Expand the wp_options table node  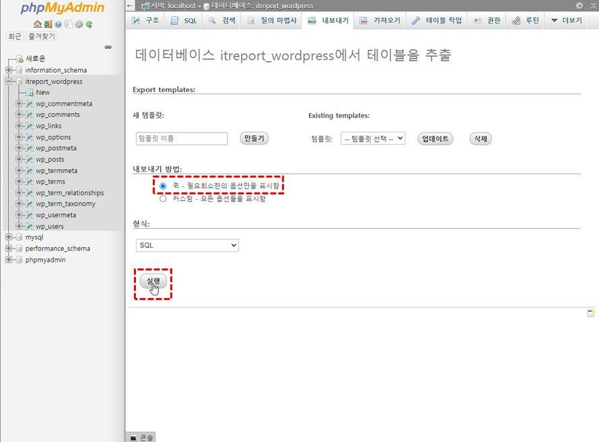tap(19, 137)
